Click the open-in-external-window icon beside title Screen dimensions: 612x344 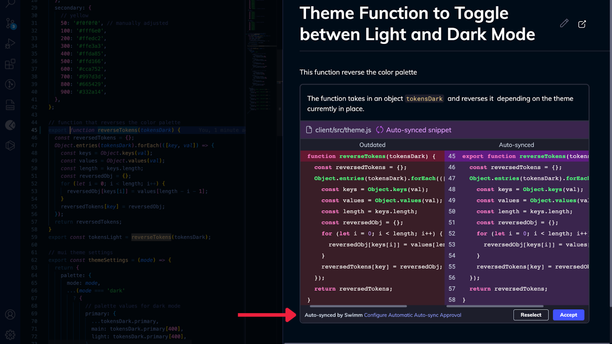pyautogui.click(x=582, y=24)
